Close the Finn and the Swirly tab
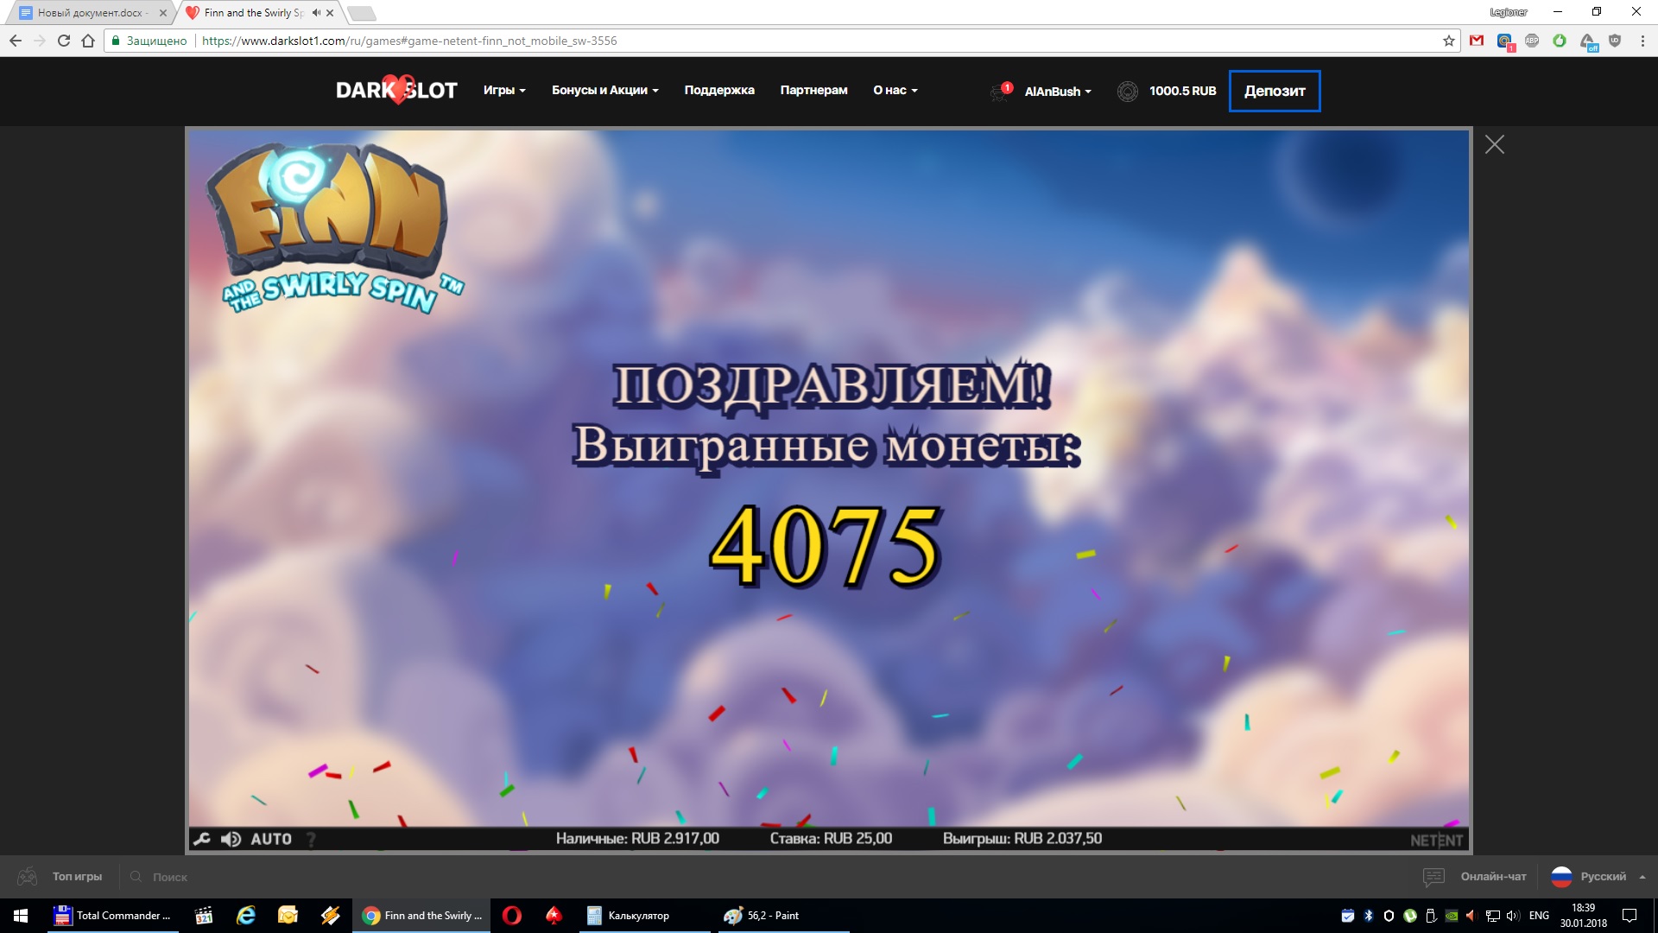The height and width of the screenshot is (933, 1658). click(x=330, y=13)
